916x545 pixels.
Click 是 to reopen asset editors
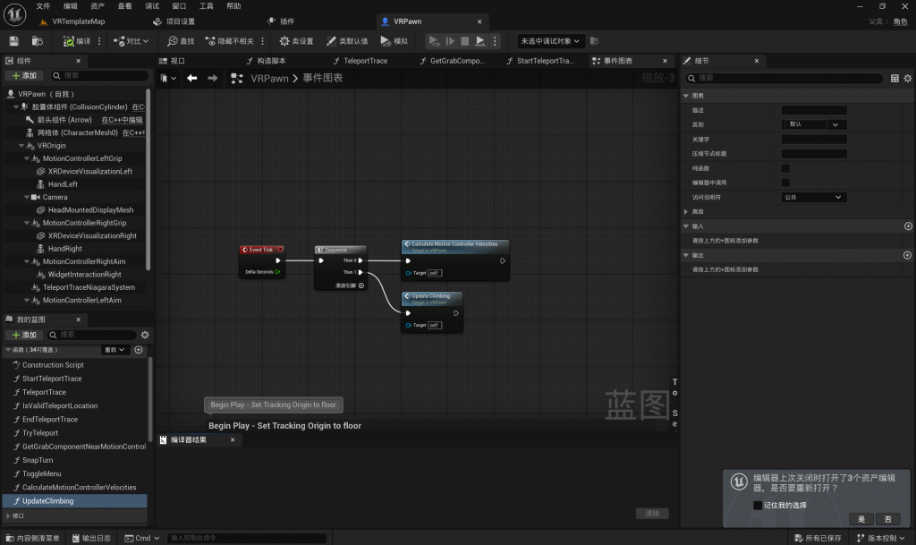[861, 519]
